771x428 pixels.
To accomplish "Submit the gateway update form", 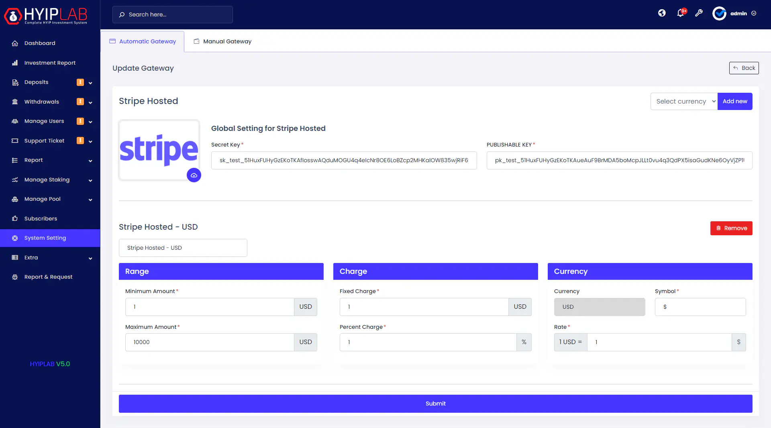I will pos(436,404).
